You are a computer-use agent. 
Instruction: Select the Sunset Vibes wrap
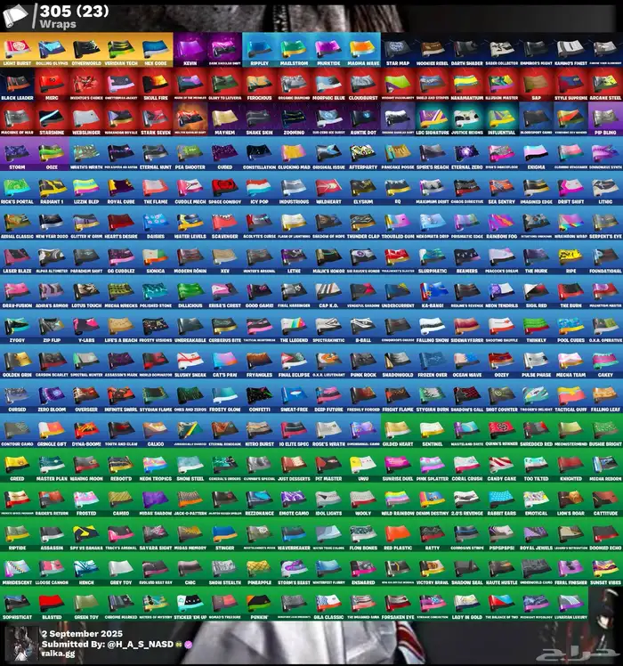point(605,569)
